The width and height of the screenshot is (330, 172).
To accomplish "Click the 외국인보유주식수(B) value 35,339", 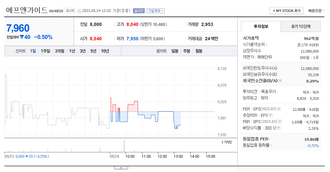I will point(313,75).
